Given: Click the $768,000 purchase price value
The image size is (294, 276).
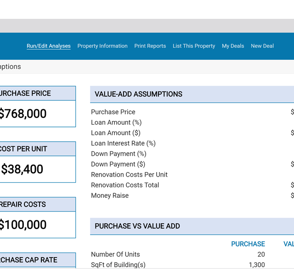Looking at the screenshot, I should (23, 114).
